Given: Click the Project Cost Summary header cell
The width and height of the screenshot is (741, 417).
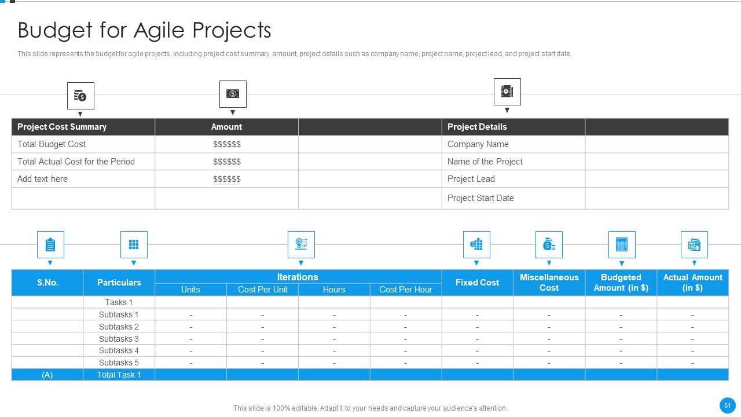Looking at the screenshot, I should (83, 127).
